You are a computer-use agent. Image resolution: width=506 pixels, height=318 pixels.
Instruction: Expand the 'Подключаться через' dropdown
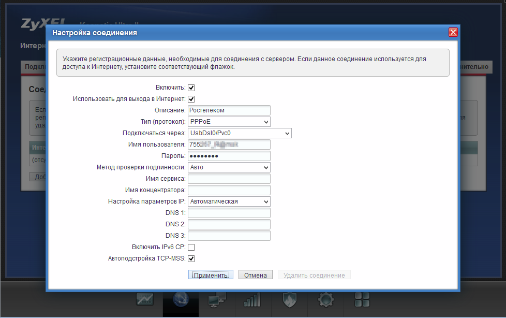[x=240, y=133]
